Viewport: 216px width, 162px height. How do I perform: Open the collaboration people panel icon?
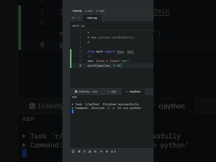click(x=90, y=152)
